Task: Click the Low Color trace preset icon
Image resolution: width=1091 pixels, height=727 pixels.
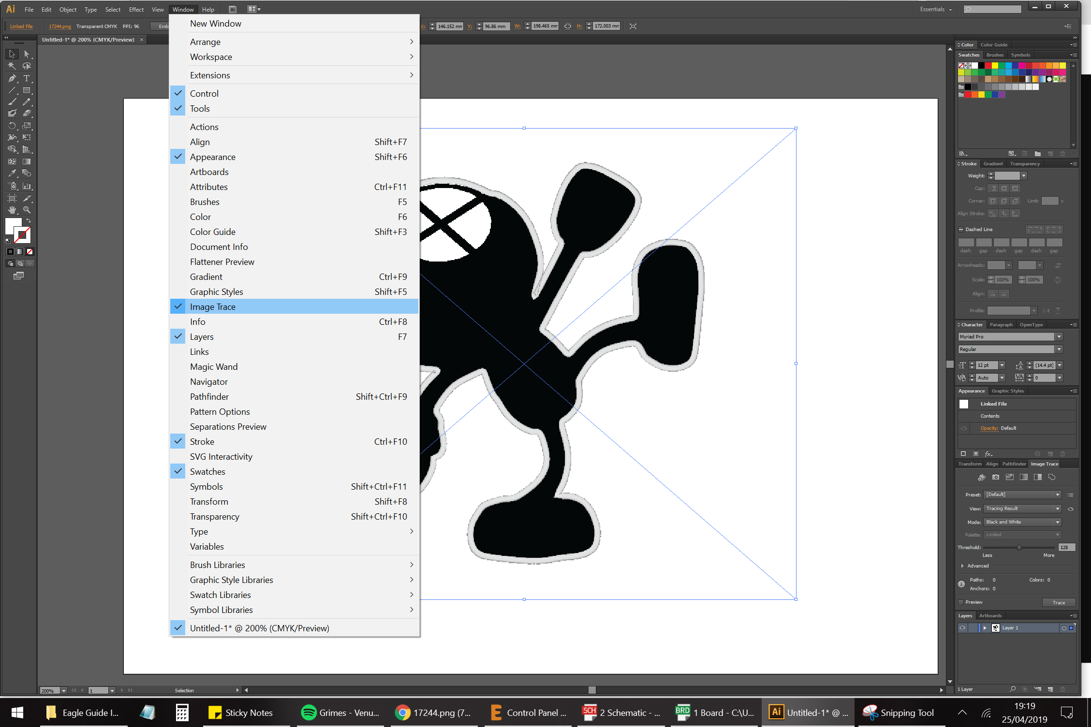Action: 1009,477
